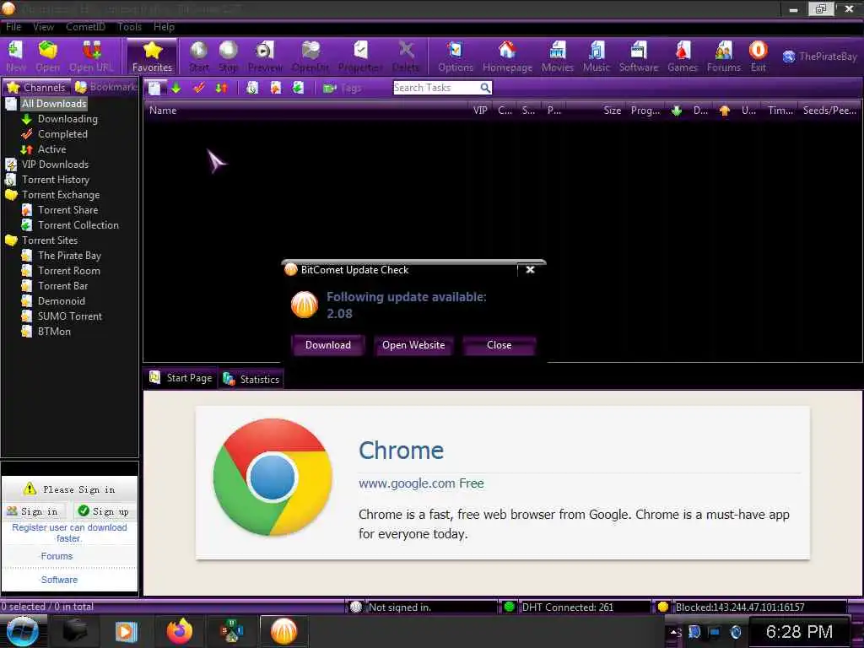The height and width of the screenshot is (648, 864).
Task: Open the Software link in sign-in panel
Action: [59, 580]
